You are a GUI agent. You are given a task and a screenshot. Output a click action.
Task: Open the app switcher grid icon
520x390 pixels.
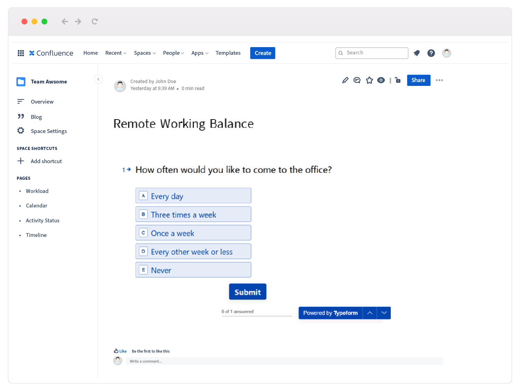pos(21,53)
